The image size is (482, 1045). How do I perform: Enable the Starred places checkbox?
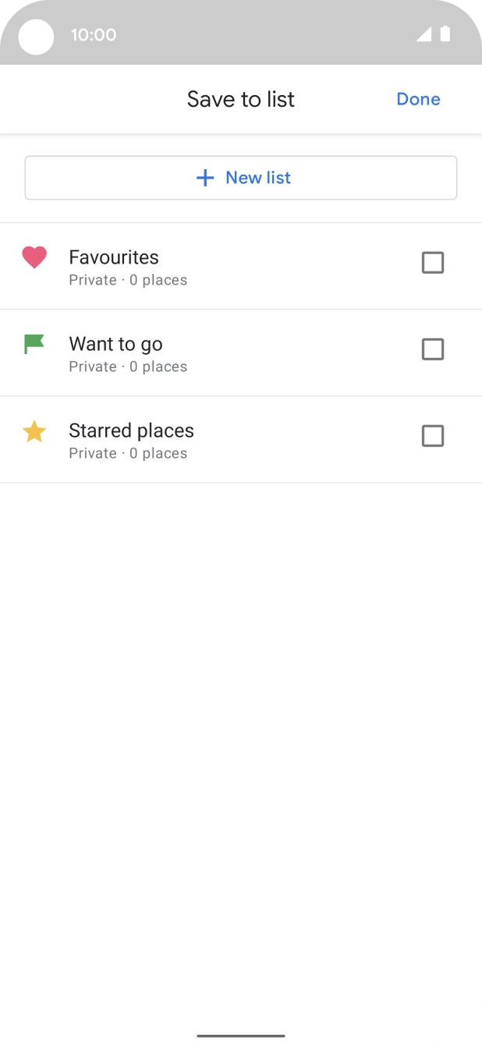tap(433, 436)
